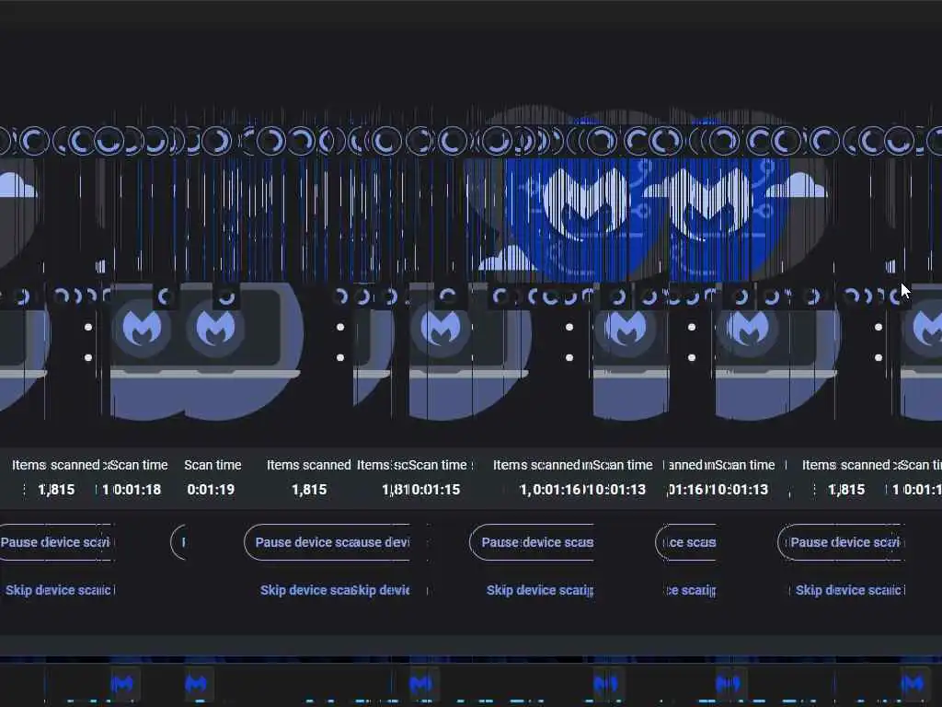Click the button reading "Pause device scaause devi"
Screen dimensions: 942x707
(x=327, y=542)
